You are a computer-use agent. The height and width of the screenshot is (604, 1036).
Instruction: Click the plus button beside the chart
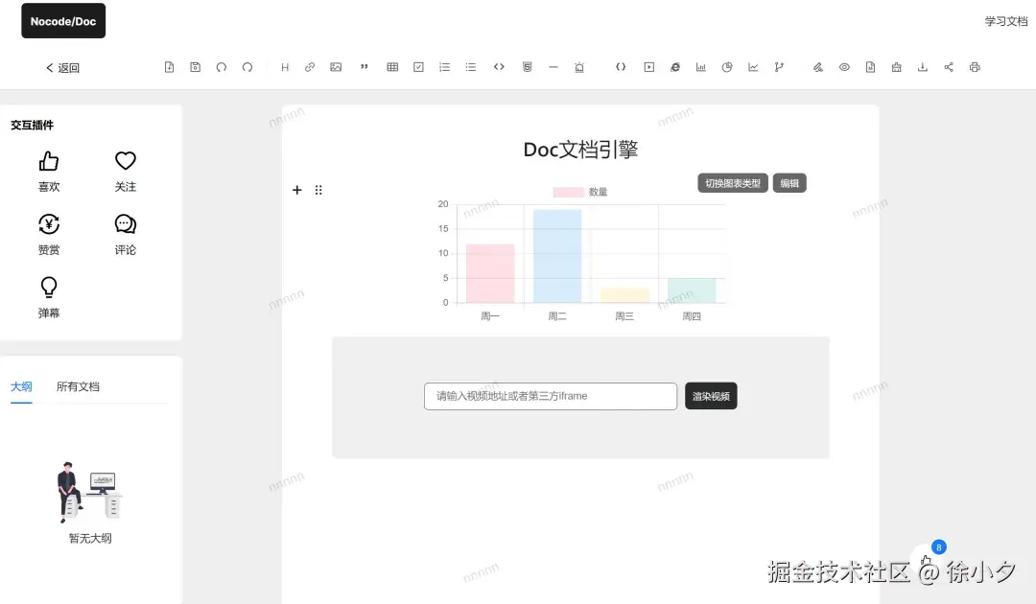point(297,190)
